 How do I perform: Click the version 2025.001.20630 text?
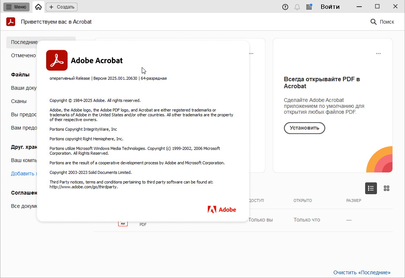tap(115, 78)
